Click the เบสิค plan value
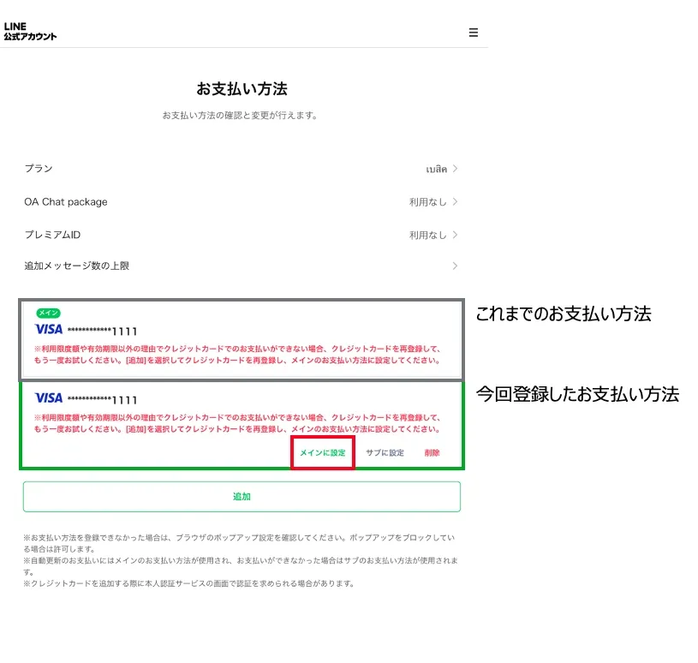This screenshot has width=698, height=663. tap(436, 170)
